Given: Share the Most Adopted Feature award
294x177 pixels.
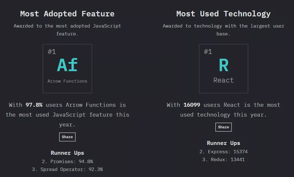Looking at the screenshot, I should click(x=67, y=137).
